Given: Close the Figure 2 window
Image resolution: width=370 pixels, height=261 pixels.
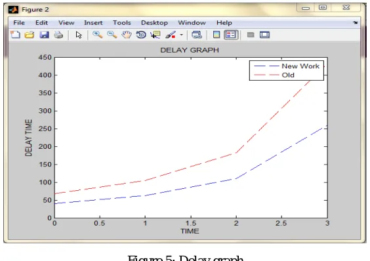Looking at the screenshot, I should pyautogui.click(x=346, y=8).
